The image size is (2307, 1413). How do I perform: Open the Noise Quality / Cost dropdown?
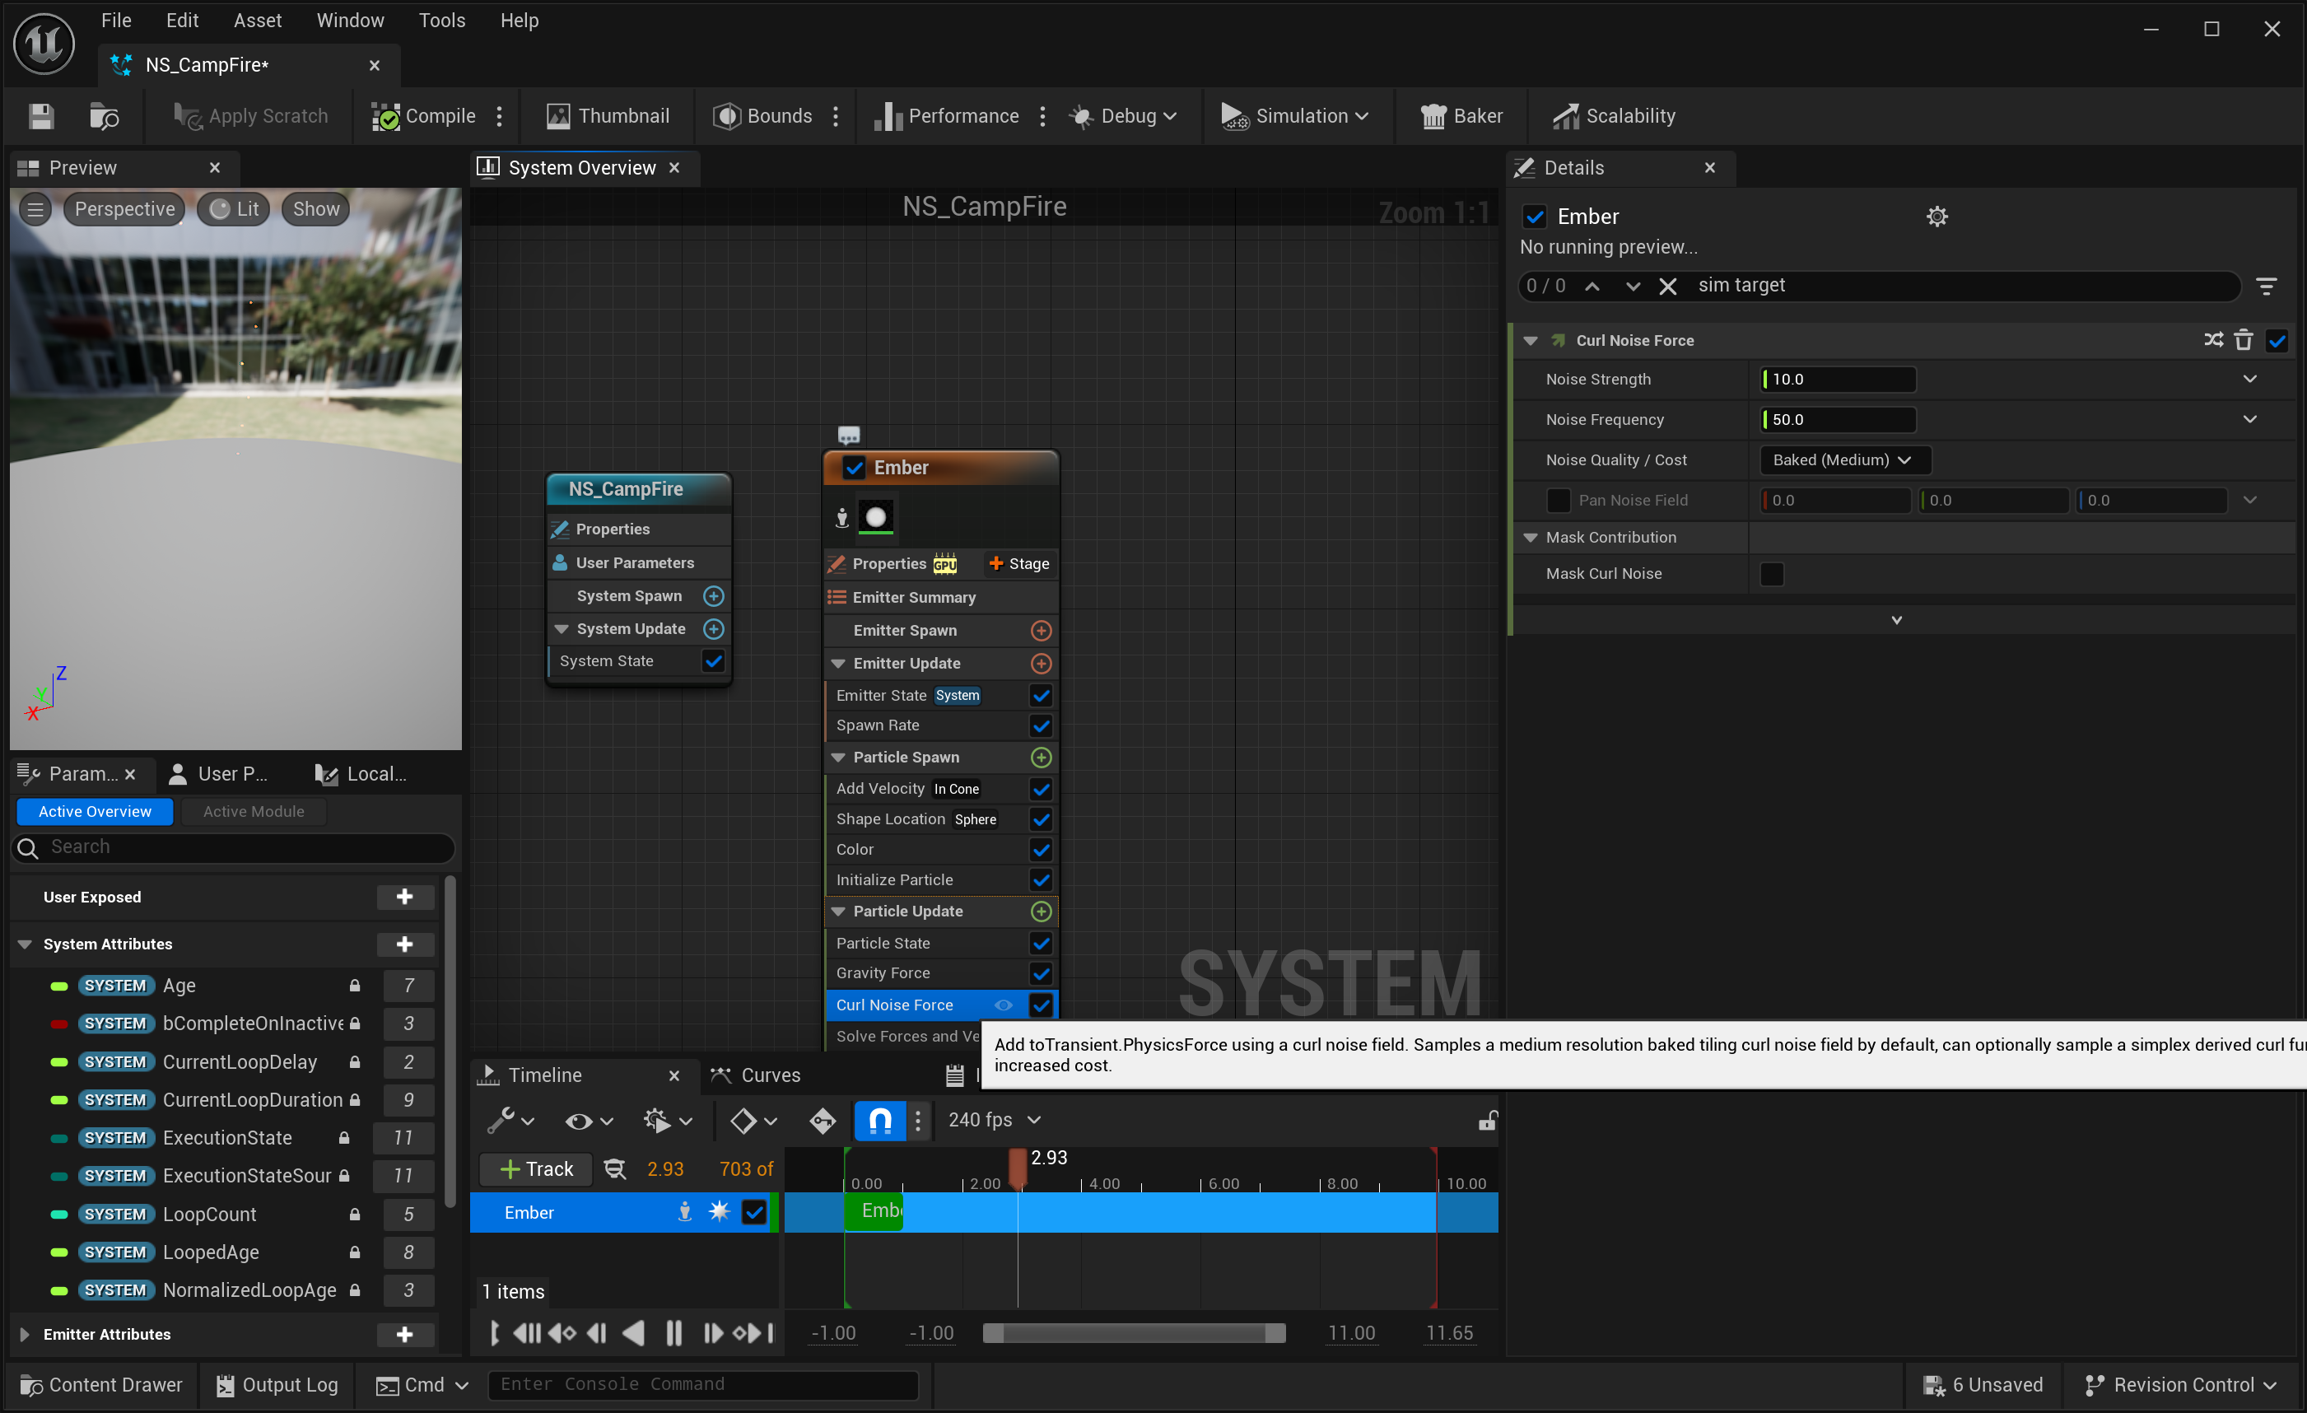[1840, 459]
